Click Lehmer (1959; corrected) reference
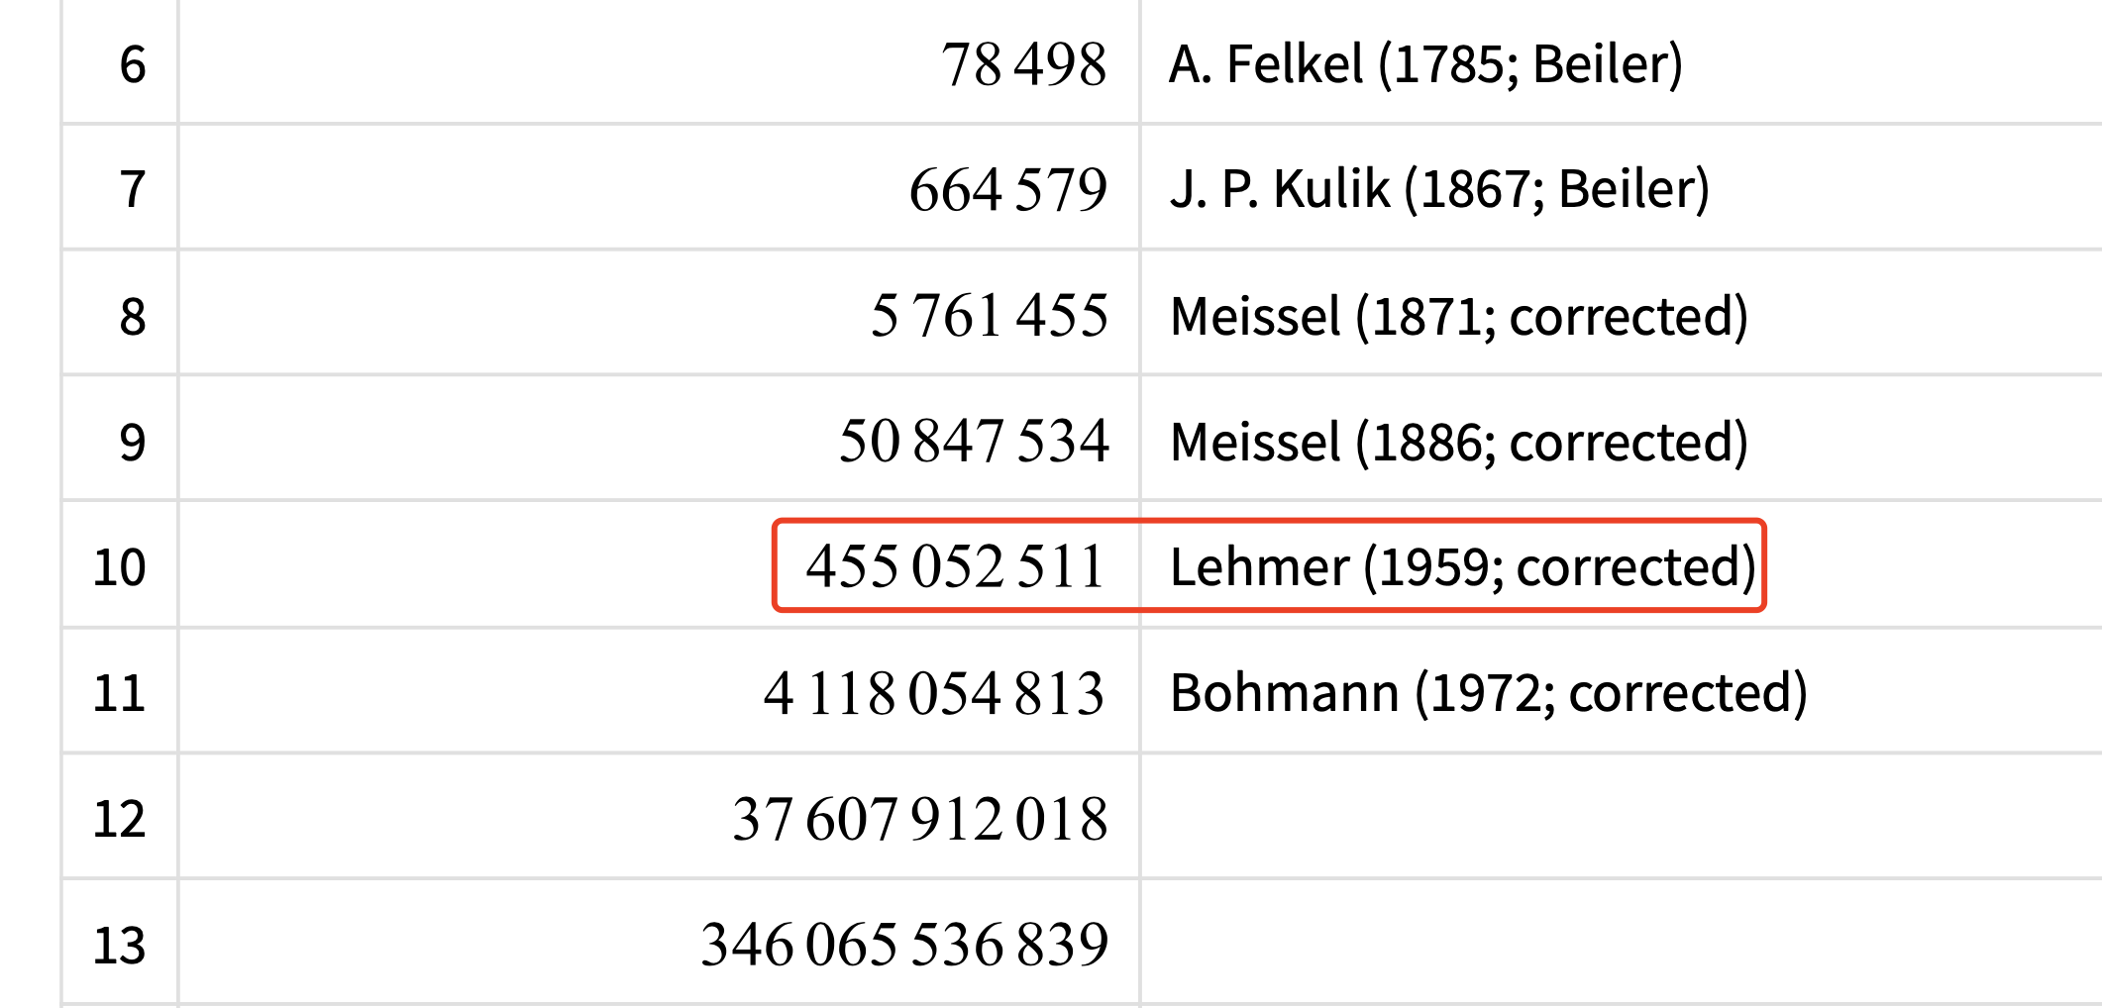Viewport: 2102px width, 1008px height. 1462,567
